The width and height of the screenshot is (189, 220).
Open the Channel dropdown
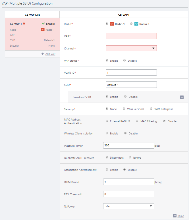pyautogui.click(x=131, y=48)
